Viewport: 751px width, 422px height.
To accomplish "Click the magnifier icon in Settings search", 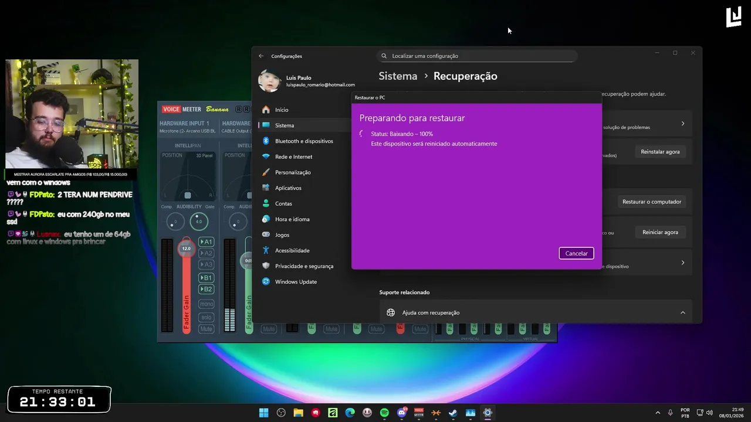I will click(x=384, y=56).
